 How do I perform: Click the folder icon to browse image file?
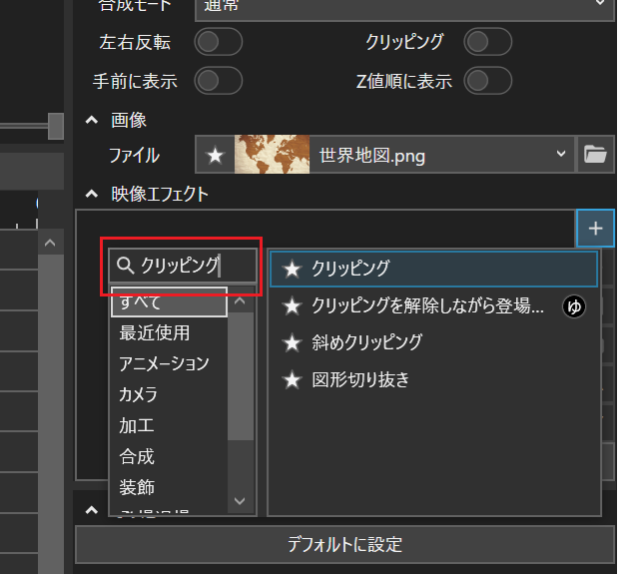(596, 155)
